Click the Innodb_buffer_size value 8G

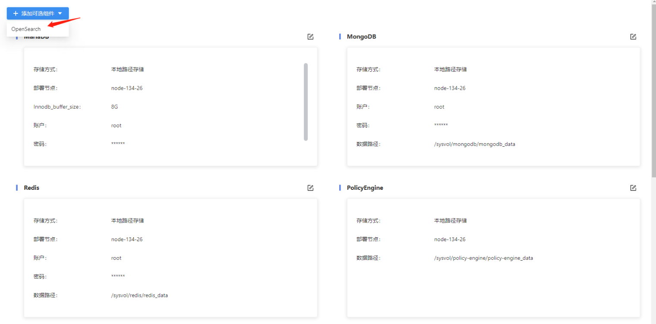pyautogui.click(x=114, y=107)
